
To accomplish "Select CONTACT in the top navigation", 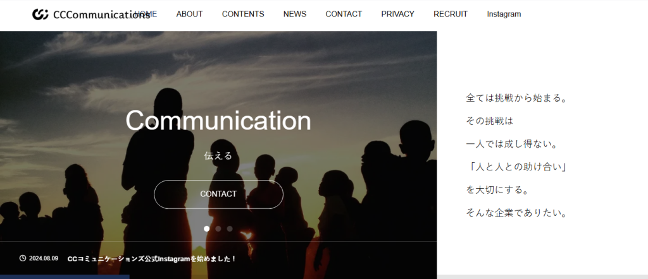I will 344,14.
